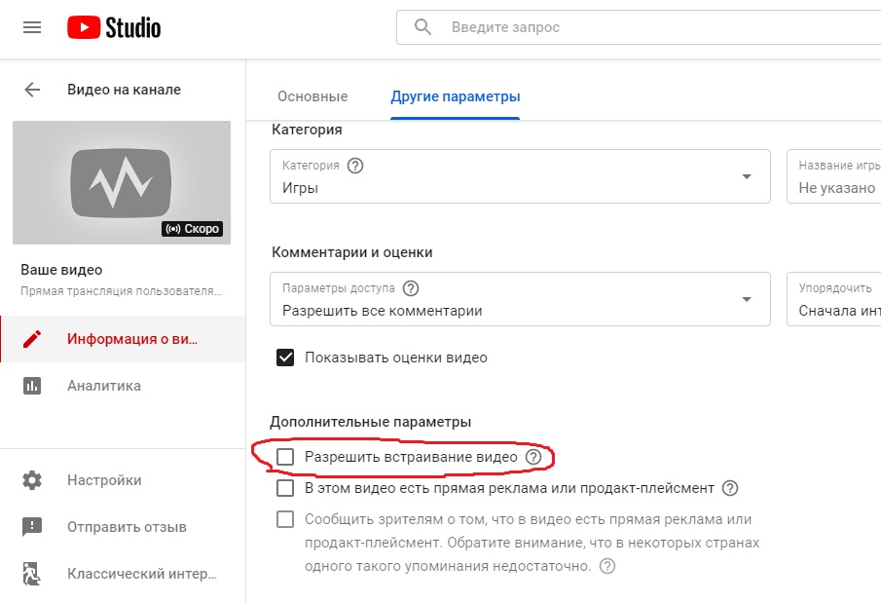The height and width of the screenshot is (603, 881).
Task: Expand the Категория dropdown showing Игры
Action: [x=520, y=176]
